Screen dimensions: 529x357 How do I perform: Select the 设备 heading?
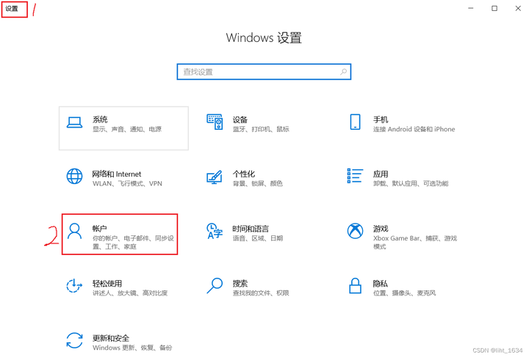pyautogui.click(x=240, y=119)
